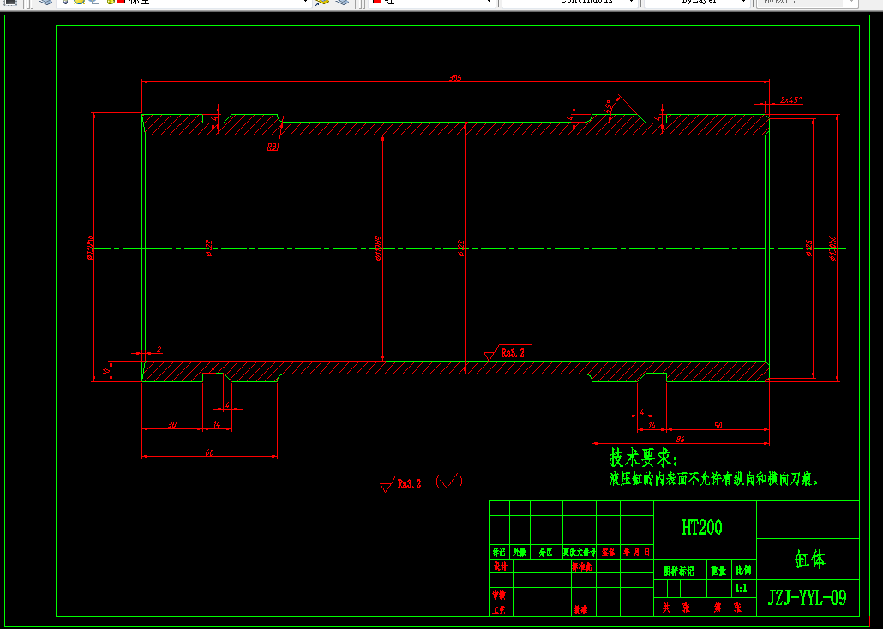883x629 pixels.
Task: Select the 更改文件号 title block cell
Action: point(580,553)
